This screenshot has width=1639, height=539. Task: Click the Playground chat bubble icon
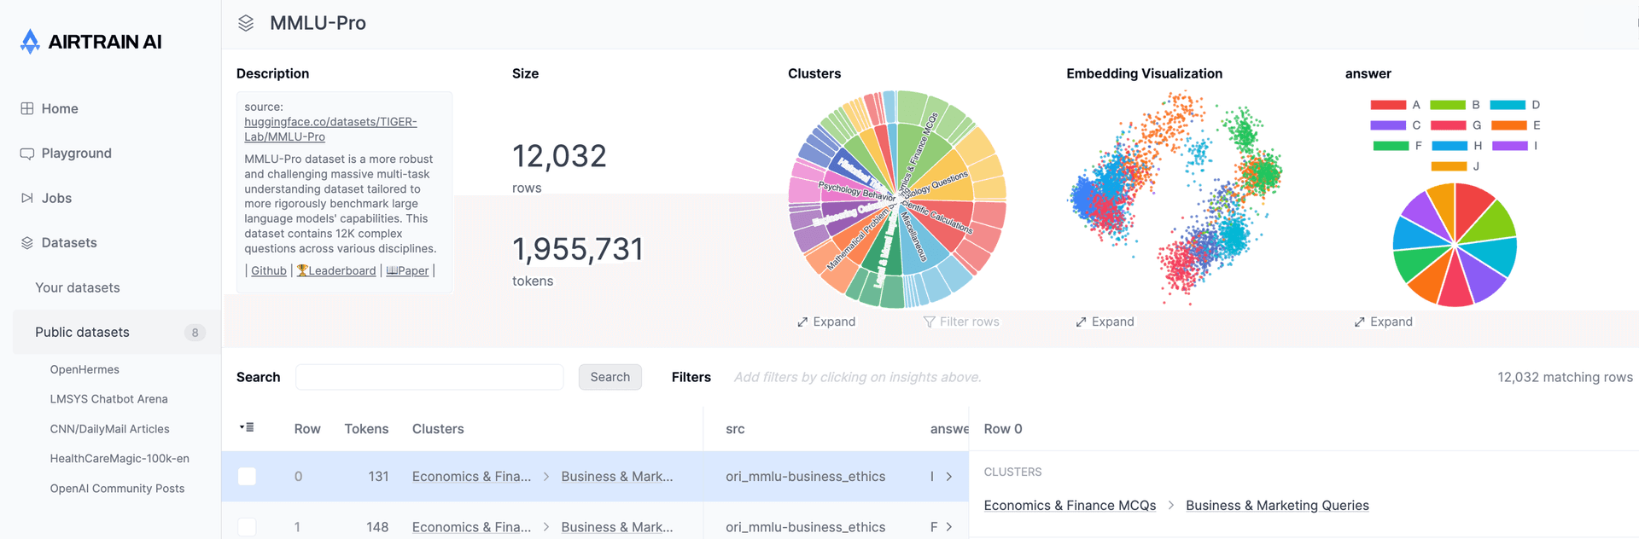pos(27,154)
